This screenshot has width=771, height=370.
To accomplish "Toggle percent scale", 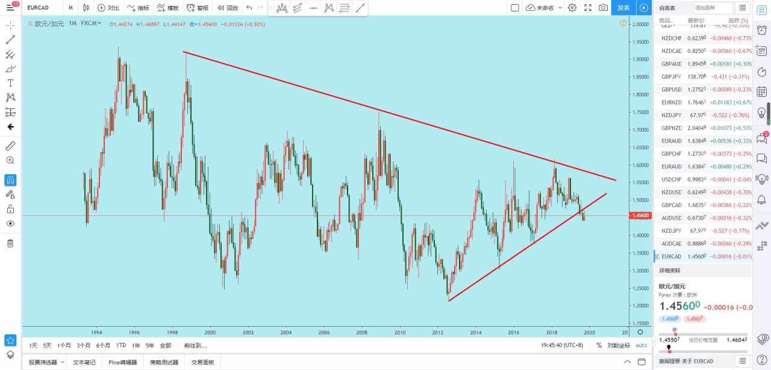I will point(599,345).
